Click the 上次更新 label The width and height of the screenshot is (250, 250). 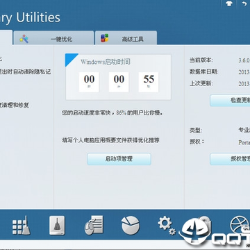coord(201,83)
